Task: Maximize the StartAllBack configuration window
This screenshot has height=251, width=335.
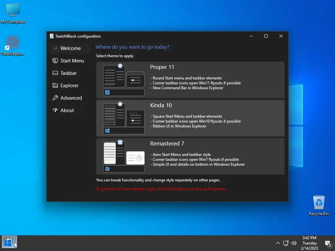Action: (266, 36)
